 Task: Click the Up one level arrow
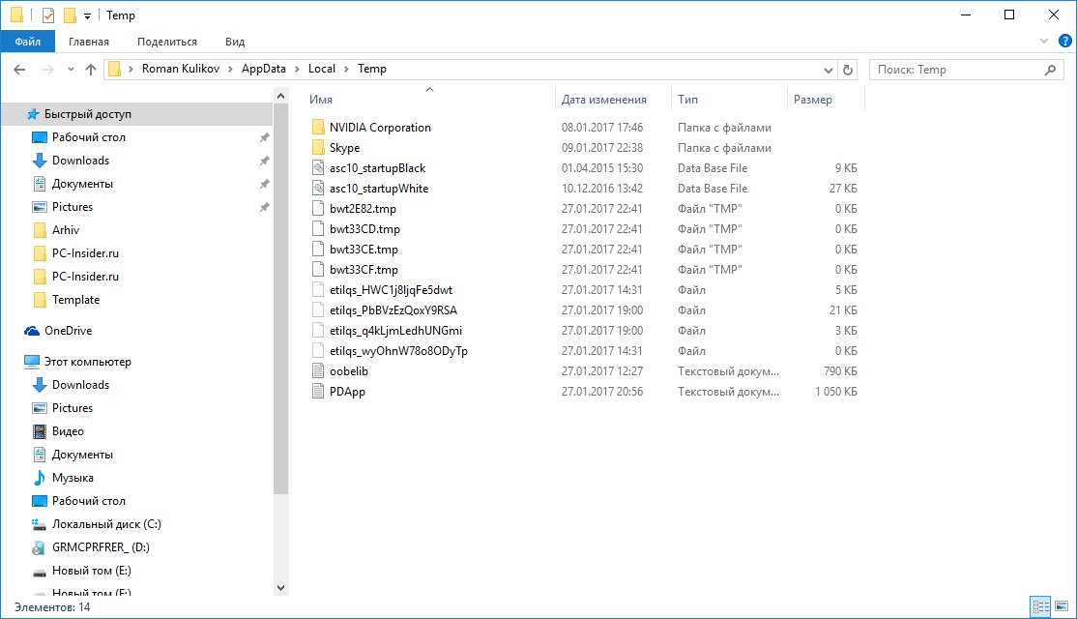(91, 70)
